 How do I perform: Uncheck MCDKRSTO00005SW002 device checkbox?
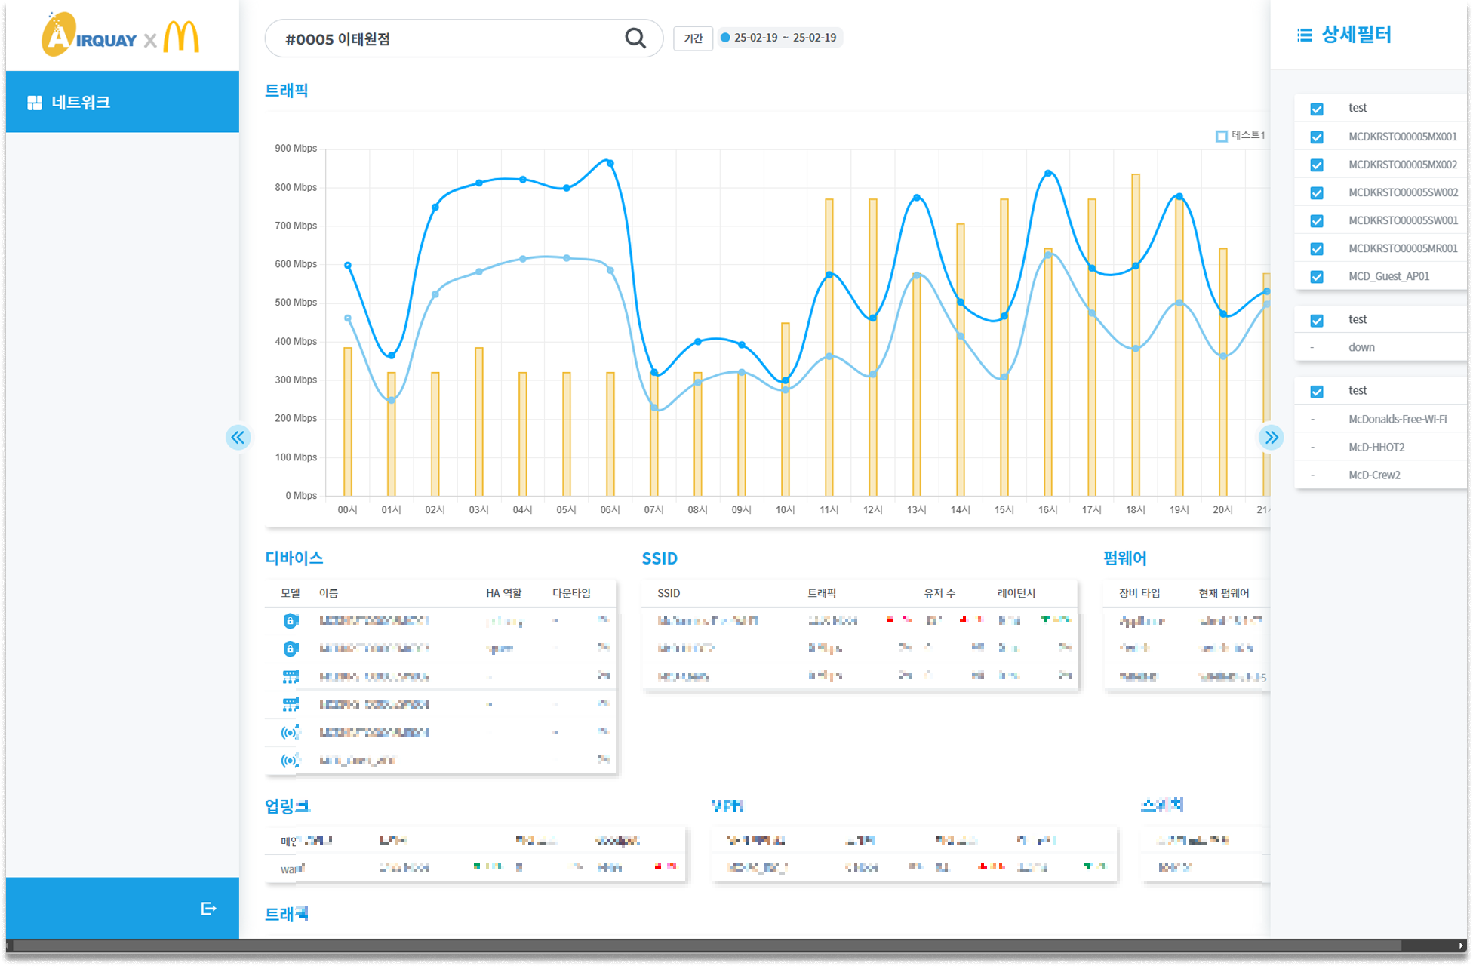tap(1317, 192)
